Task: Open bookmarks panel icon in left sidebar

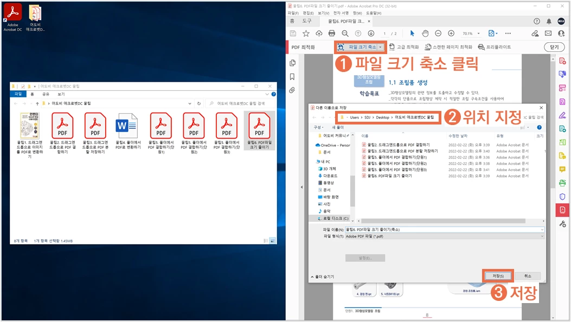Action: coord(292,77)
